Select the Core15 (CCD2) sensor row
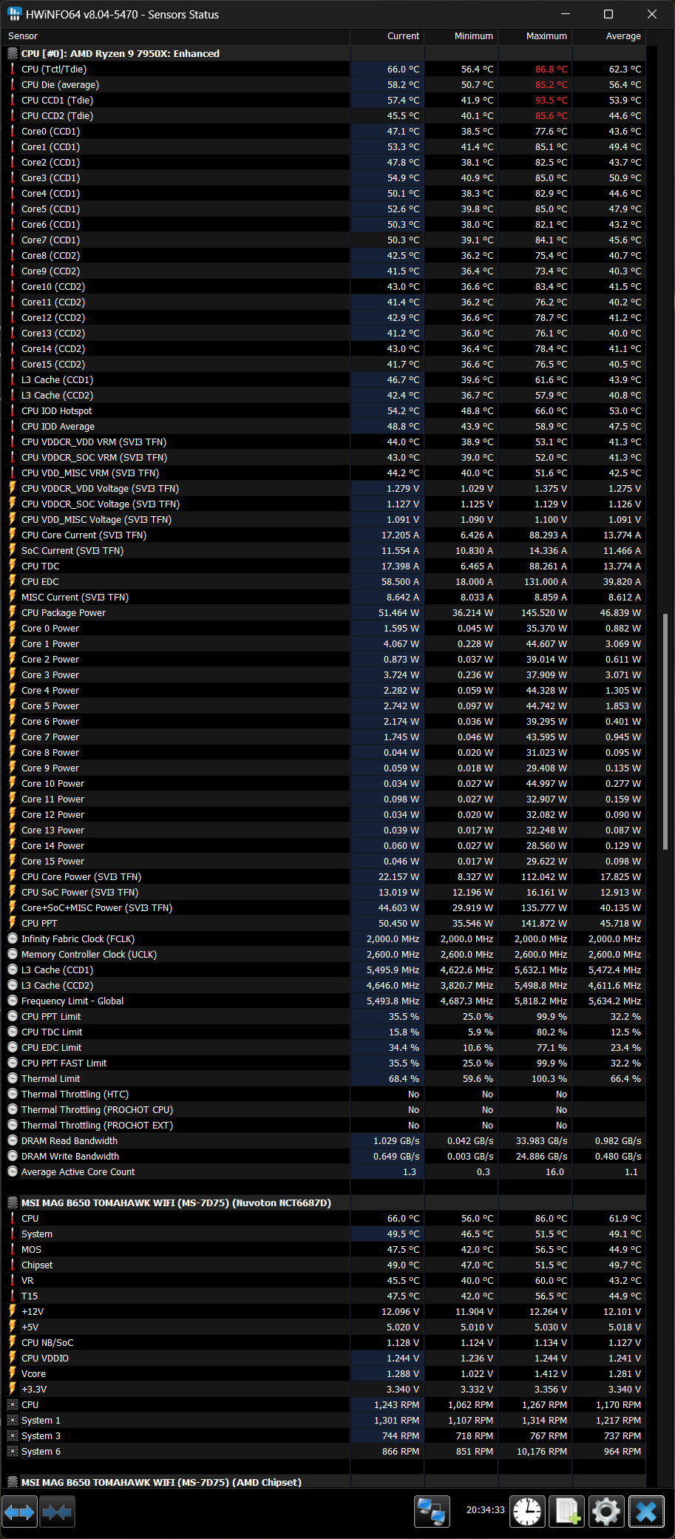 pyautogui.click(x=324, y=364)
